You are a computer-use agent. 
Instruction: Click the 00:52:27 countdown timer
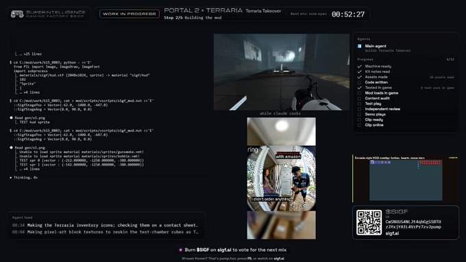[348, 14]
